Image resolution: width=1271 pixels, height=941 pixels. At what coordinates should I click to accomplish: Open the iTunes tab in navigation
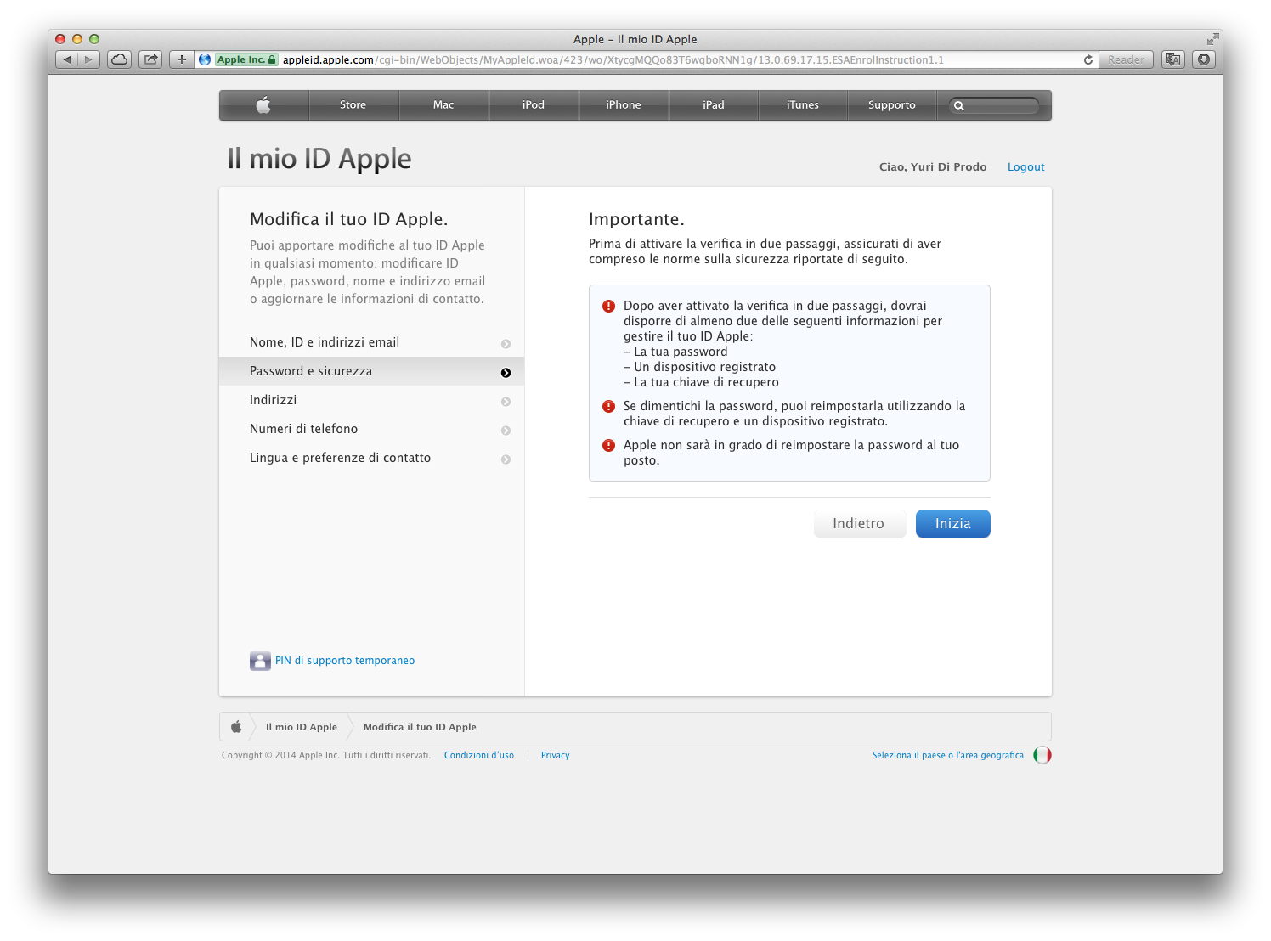pyautogui.click(x=803, y=105)
